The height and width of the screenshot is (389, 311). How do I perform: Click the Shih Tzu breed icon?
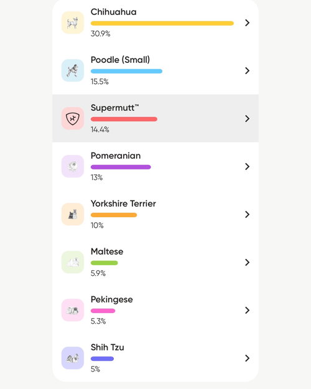coord(73,358)
